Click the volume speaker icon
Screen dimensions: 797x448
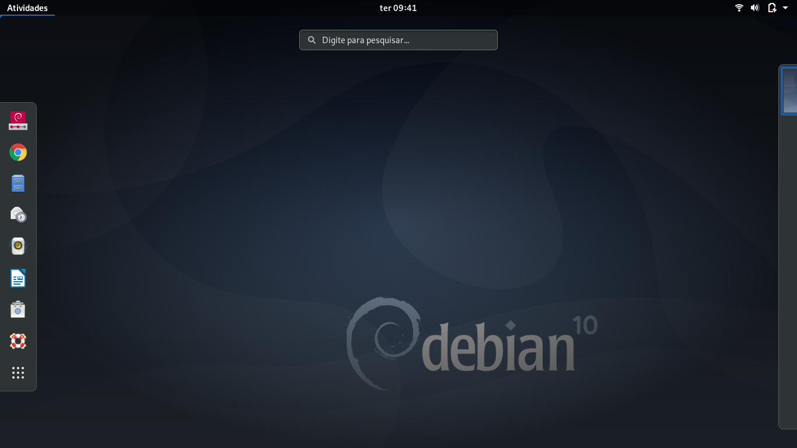[x=755, y=8]
